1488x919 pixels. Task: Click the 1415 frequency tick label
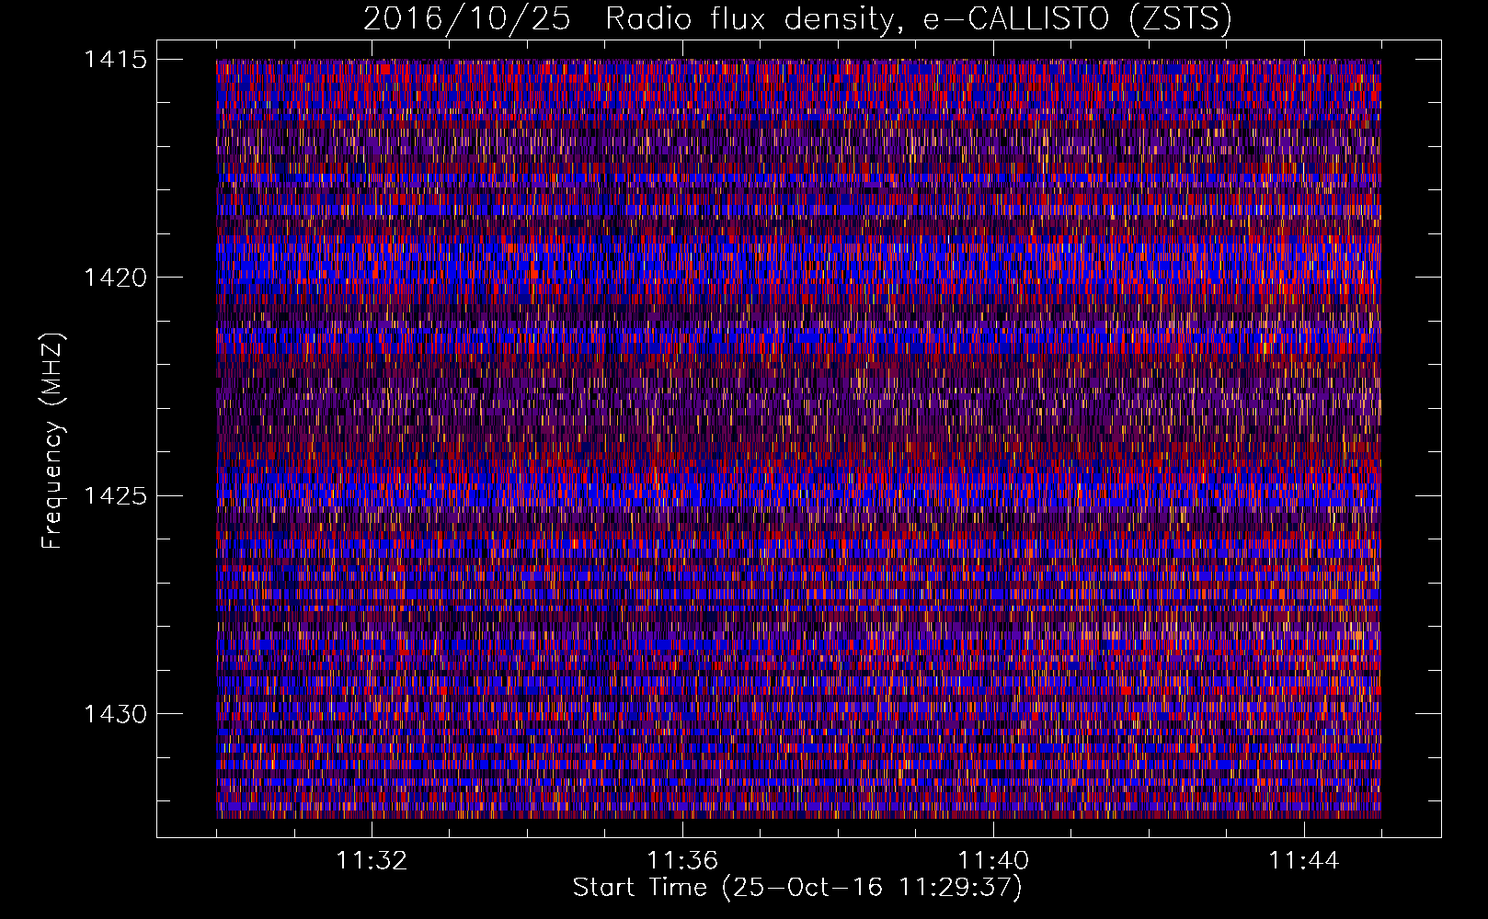(x=115, y=60)
